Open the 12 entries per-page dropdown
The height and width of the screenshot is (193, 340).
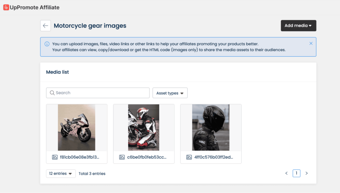click(61, 173)
